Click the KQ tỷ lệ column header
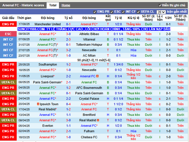189x142 pixels. pos(133,18)
